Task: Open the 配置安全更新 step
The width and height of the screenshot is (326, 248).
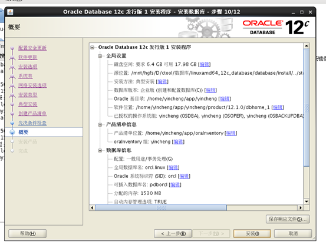Action: pyautogui.click(x=32, y=48)
